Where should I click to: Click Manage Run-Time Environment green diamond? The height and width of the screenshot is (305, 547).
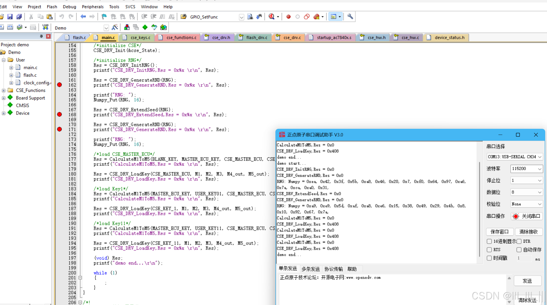145,27
